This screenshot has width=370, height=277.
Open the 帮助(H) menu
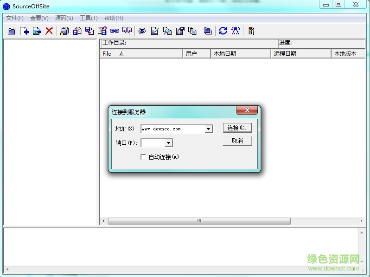(x=114, y=18)
